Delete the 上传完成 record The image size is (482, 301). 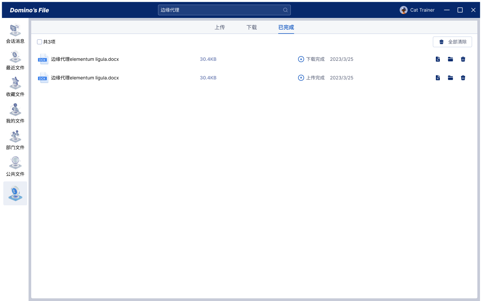coord(463,78)
